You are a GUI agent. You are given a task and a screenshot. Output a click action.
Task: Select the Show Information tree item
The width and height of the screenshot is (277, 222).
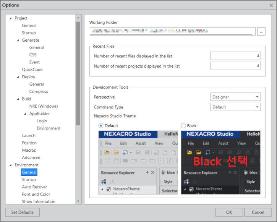coord(39,201)
